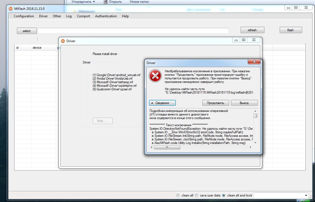Click Выход to exit the application
Image resolution: width=315 pixels, height=202 pixels.
click(x=244, y=103)
